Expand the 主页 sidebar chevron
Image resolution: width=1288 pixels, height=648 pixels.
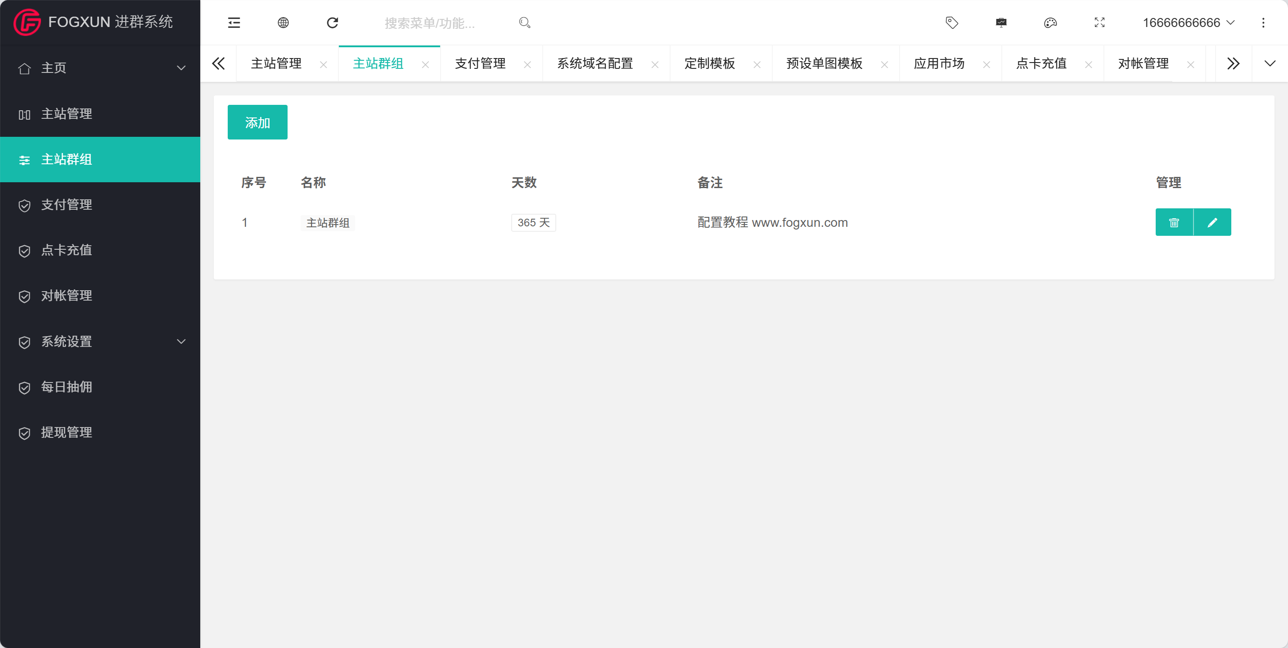point(181,68)
